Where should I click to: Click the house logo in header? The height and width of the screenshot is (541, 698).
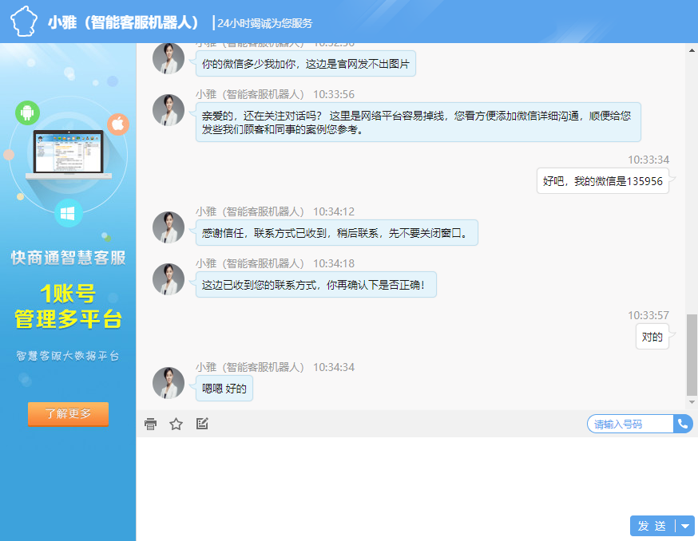pyautogui.click(x=23, y=22)
